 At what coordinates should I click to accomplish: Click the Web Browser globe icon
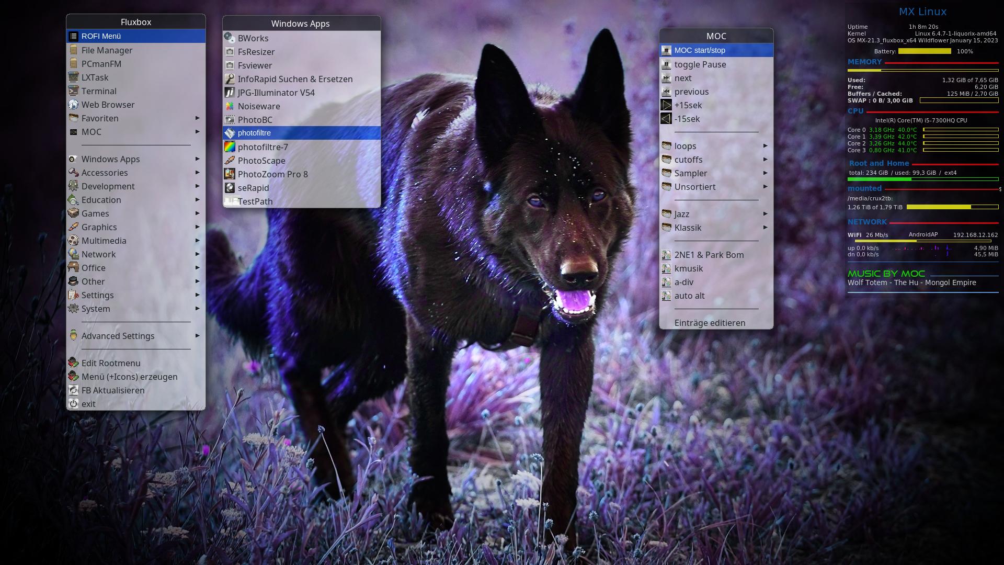pyautogui.click(x=73, y=105)
